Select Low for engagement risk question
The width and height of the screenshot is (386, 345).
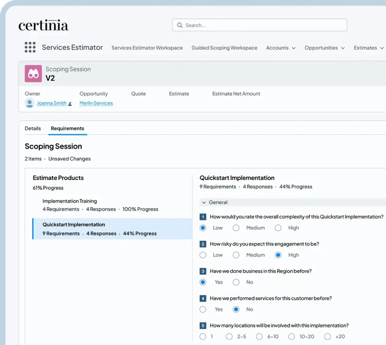pos(203,255)
